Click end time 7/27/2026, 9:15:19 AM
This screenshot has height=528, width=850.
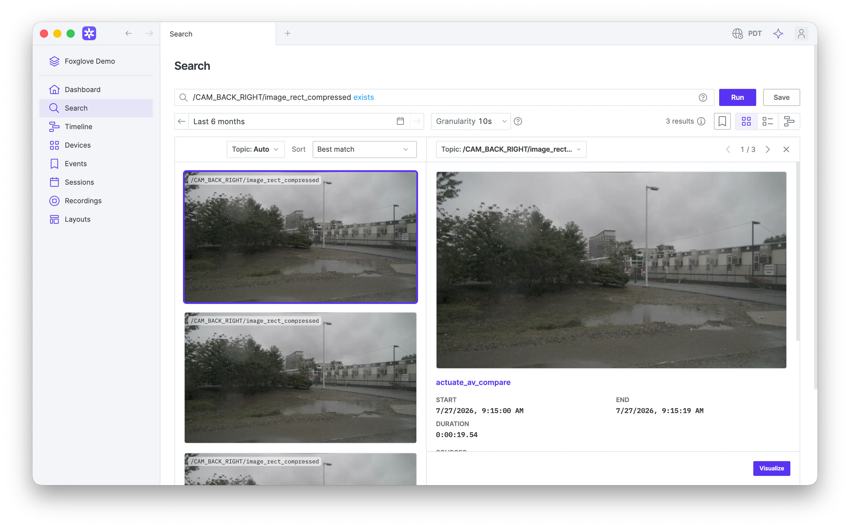point(660,411)
